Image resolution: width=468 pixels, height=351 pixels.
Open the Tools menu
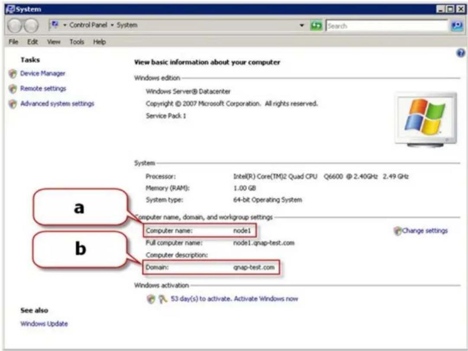(77, 42)
